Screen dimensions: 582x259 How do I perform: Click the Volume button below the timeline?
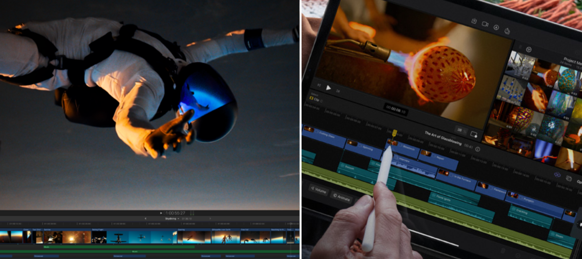[x=319, y=190]
